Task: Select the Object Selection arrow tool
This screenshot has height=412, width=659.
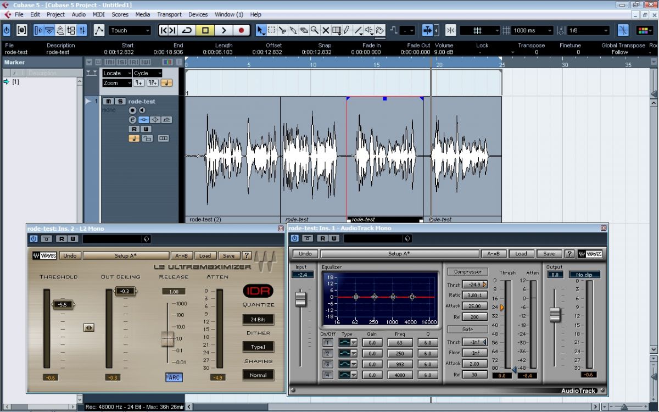Action: click(x=260, y=30)
